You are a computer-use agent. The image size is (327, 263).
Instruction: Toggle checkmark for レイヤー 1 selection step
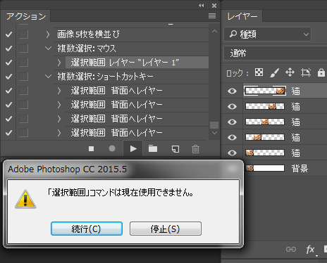point(9,63)
